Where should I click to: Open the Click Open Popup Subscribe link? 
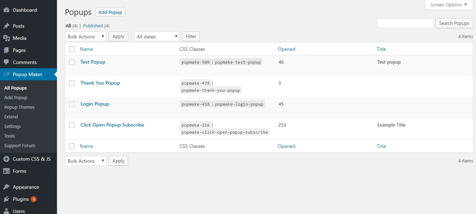tap(112, 125)
